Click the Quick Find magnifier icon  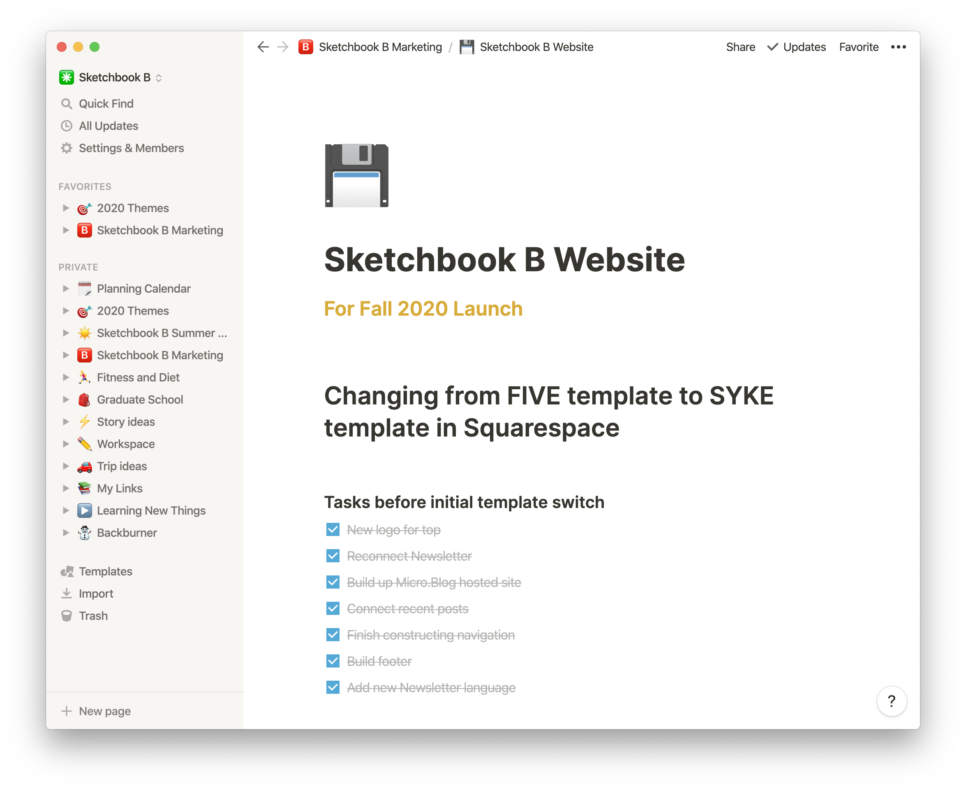67,104
